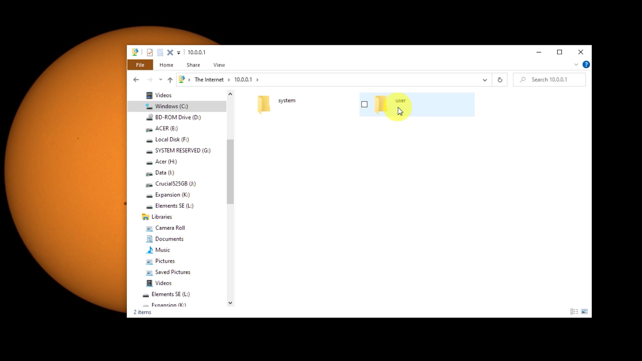
Task: Open the Customize Quick Access Toolbar dropdown
Action: (179, 52)
